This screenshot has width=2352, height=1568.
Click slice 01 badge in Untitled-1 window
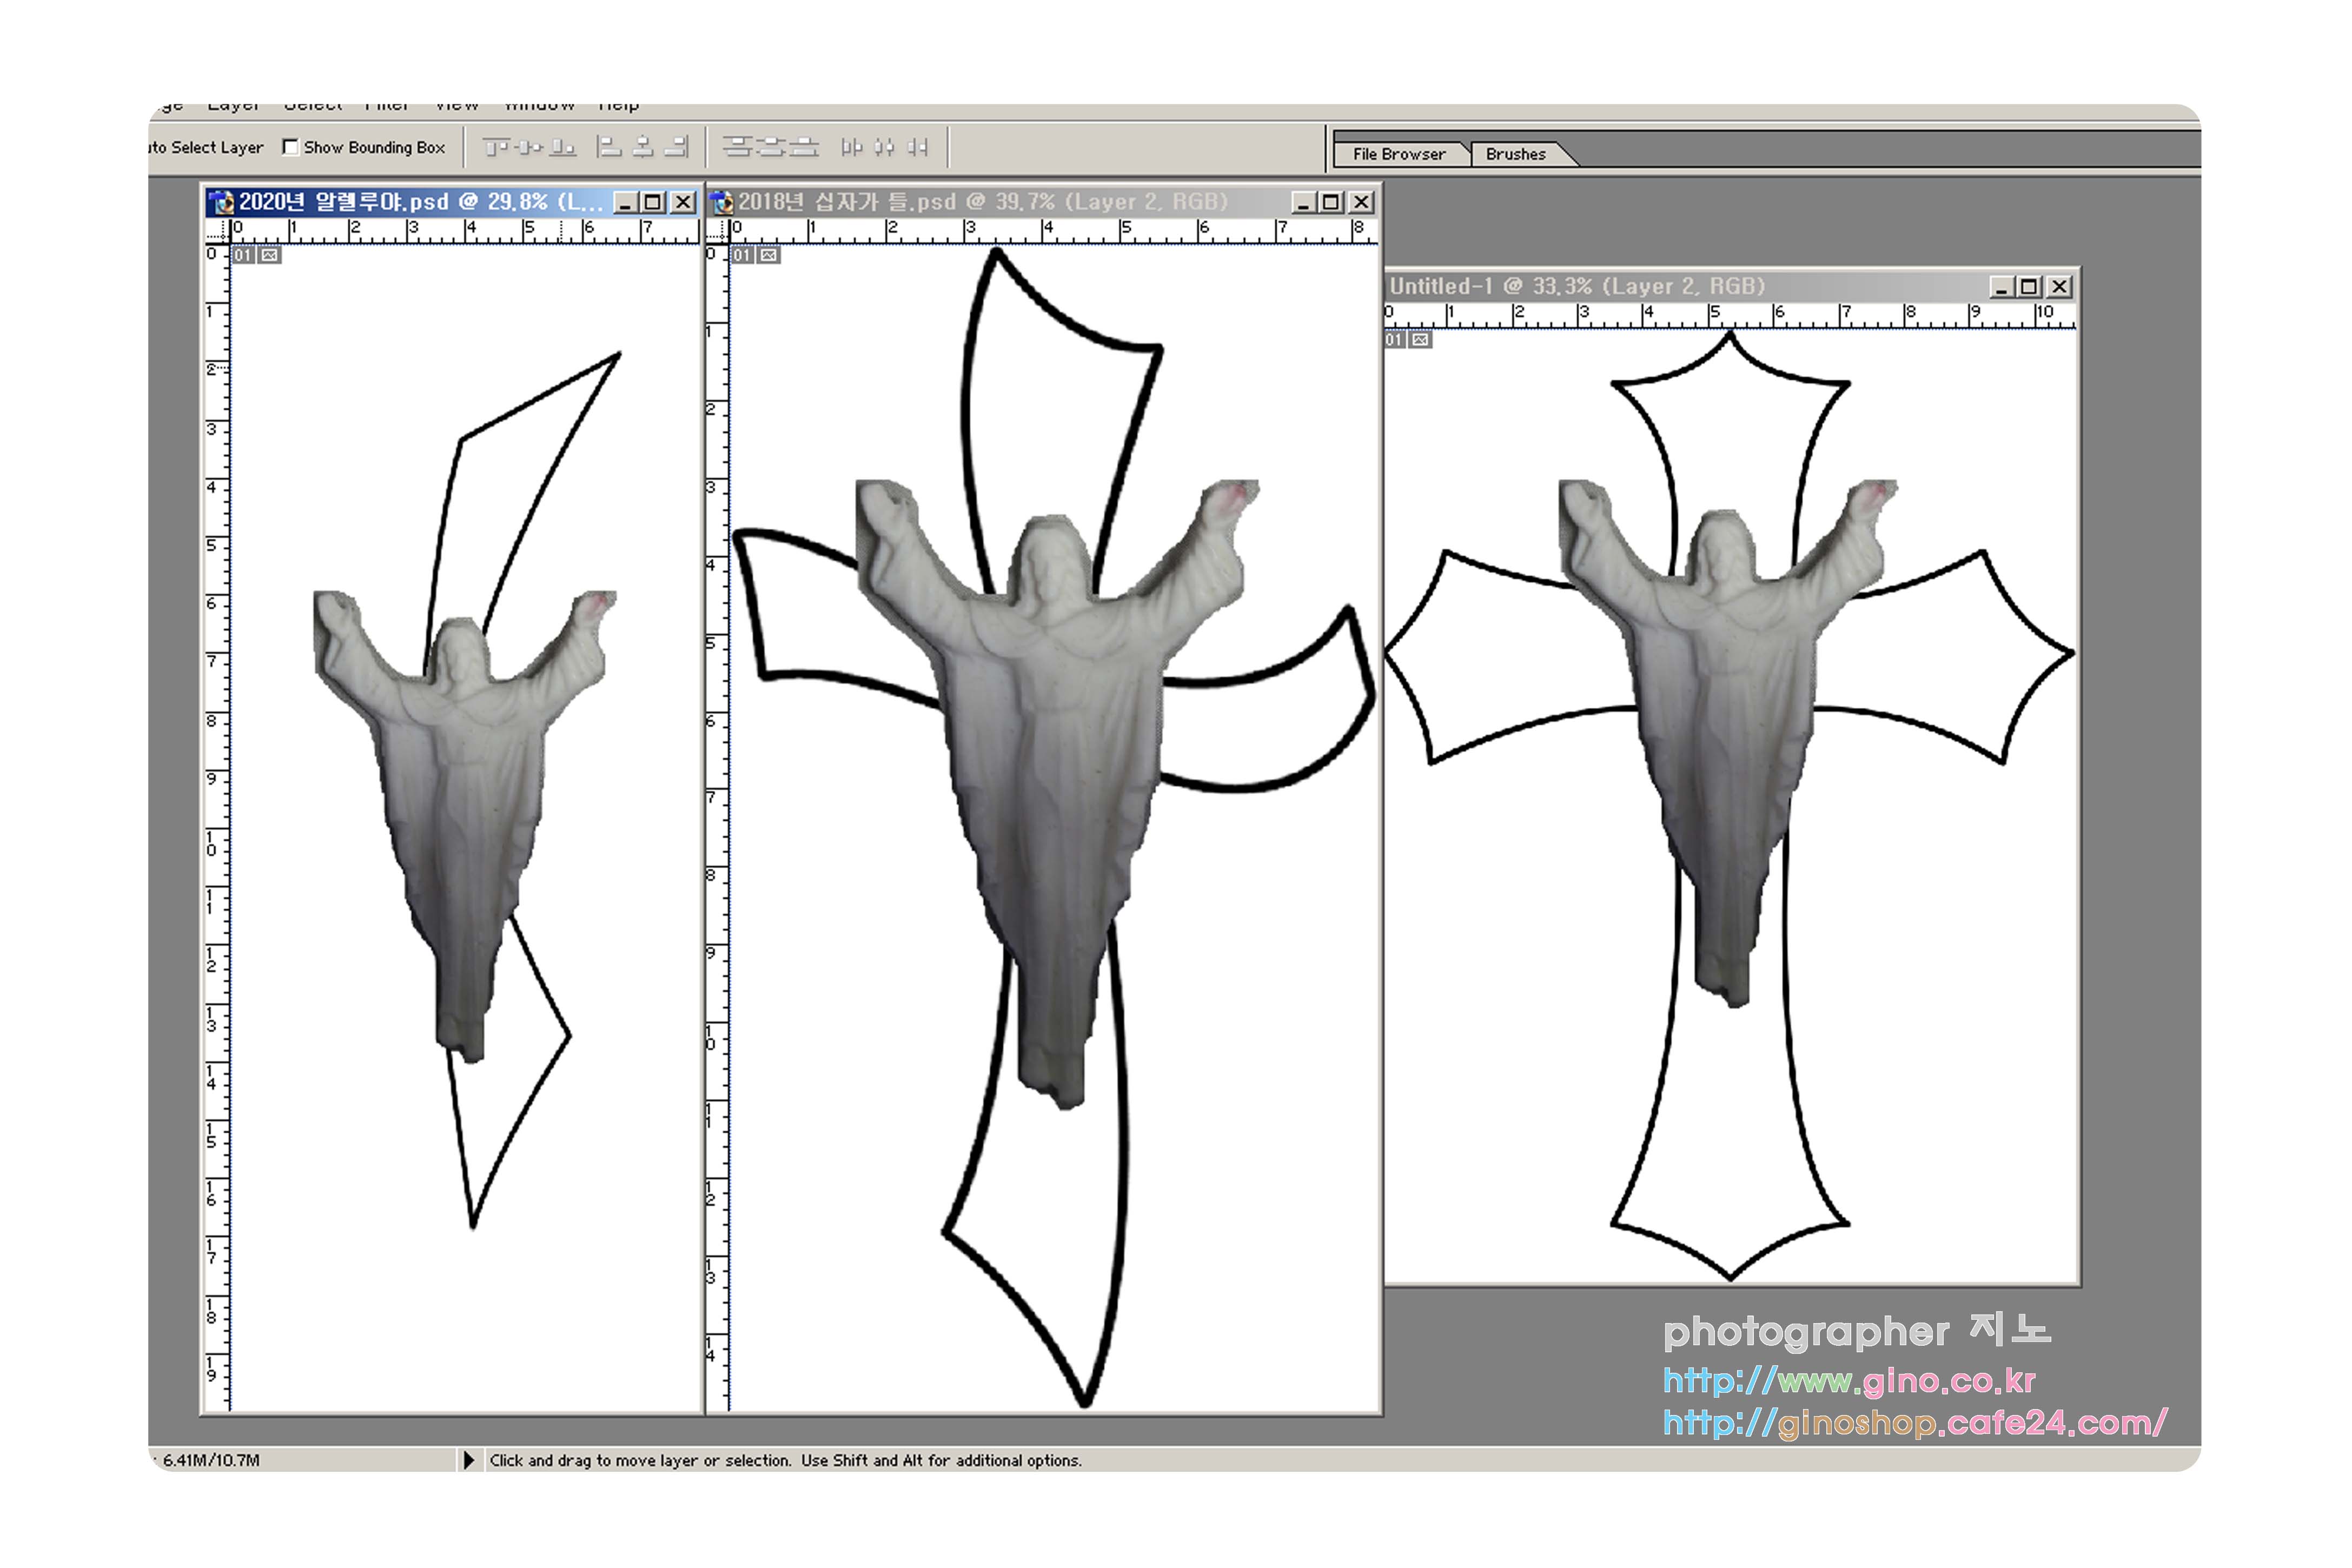1395,340
